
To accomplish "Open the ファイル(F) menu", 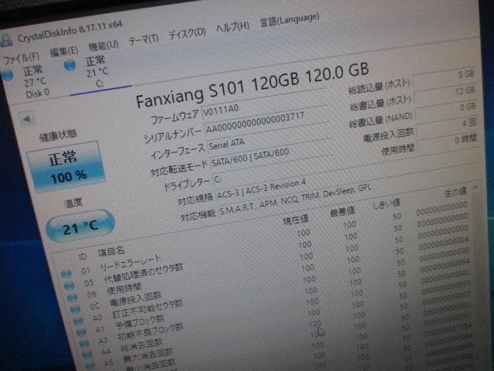I will pyautogui.click(x=21, y=58).
